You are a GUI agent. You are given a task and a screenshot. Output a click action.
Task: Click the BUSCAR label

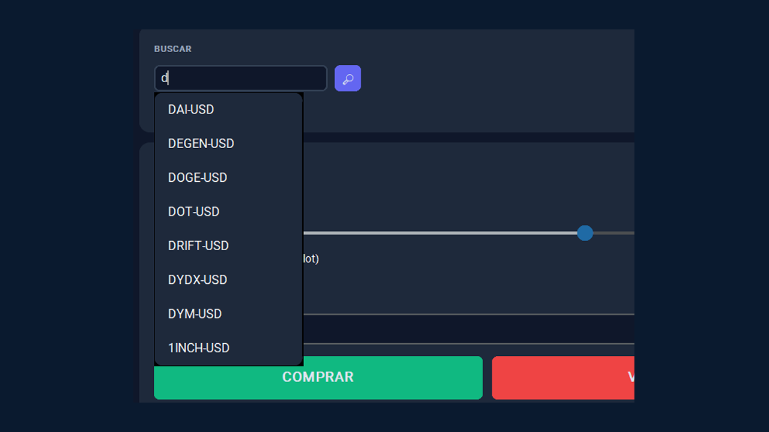pos(173,49)
